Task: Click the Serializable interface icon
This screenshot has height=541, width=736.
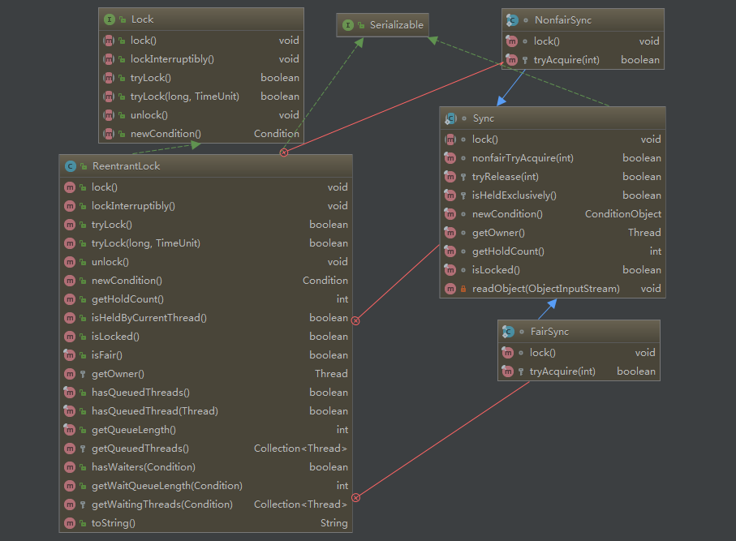Action: (347, 25)
